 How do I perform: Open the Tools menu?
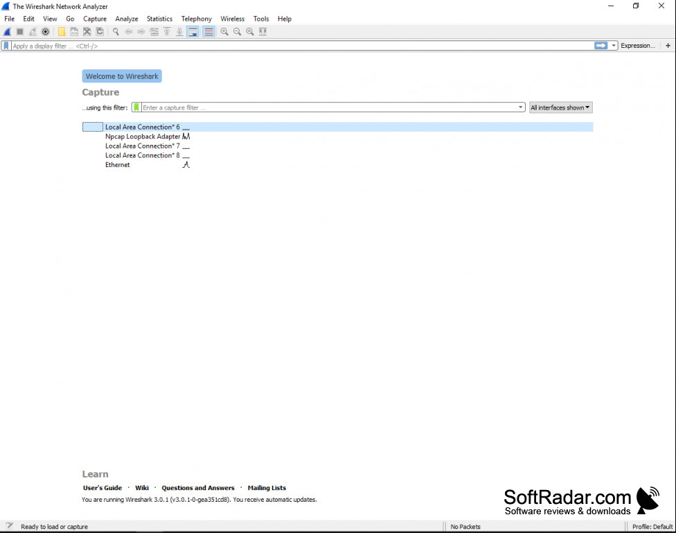(261, 19)
